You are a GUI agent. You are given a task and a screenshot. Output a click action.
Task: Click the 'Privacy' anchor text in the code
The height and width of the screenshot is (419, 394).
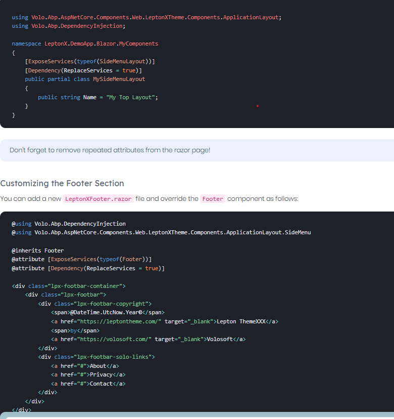click(x=101, y=374)
